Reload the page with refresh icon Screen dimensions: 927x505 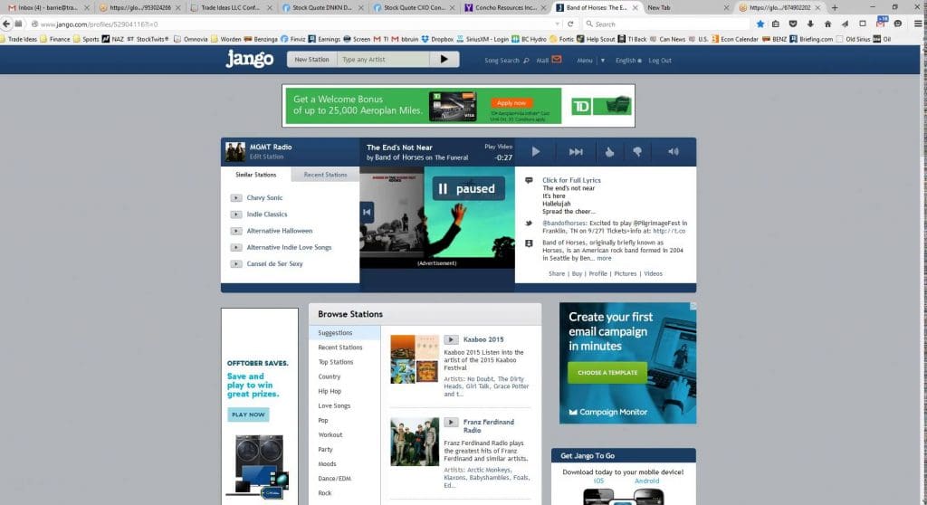pyautogui.click(x=570, y=24)
